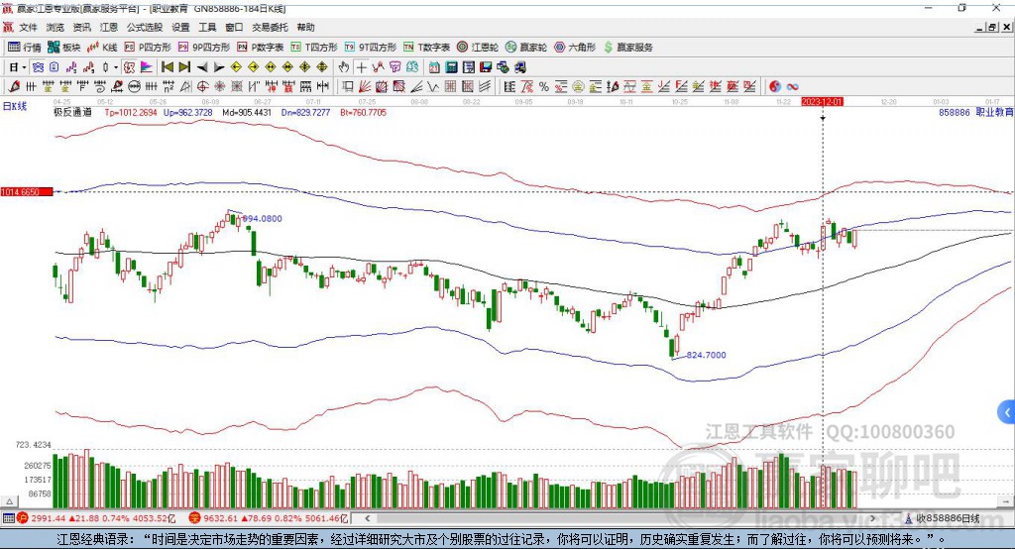Collapse volume panel with triangle button
The width and height of the screenshot is (1015, 549).
click(x=10, y=501)
